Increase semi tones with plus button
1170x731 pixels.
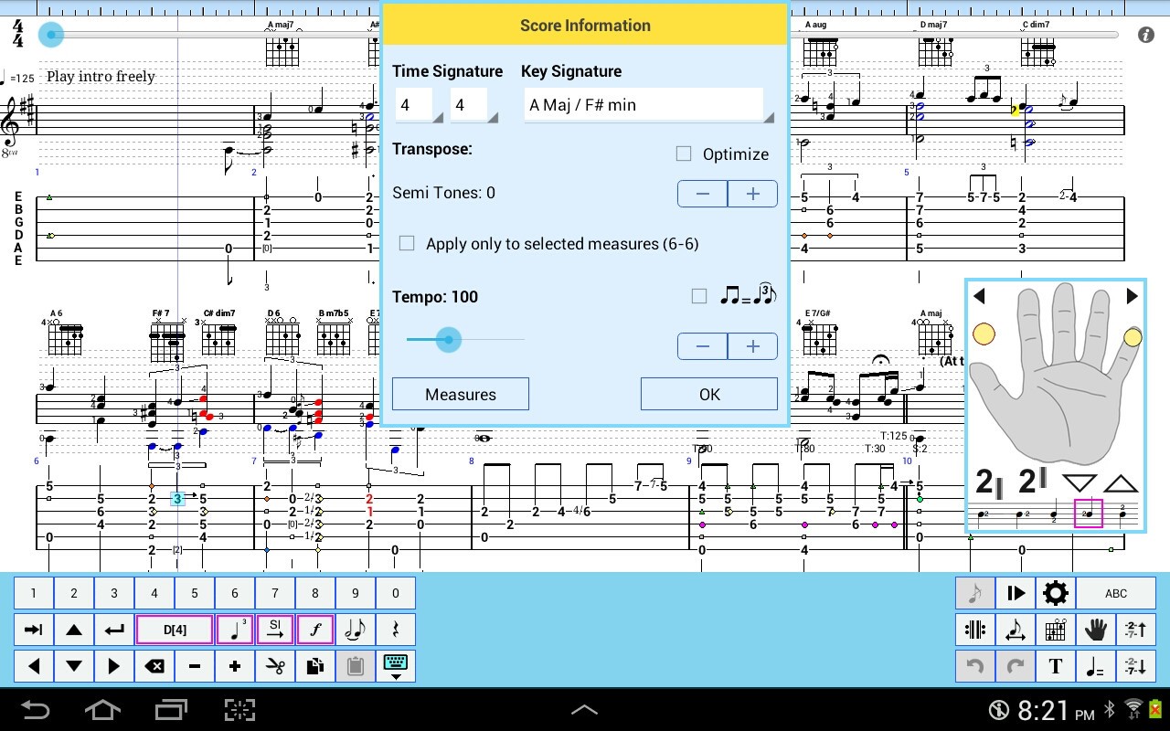click(753, 194)
